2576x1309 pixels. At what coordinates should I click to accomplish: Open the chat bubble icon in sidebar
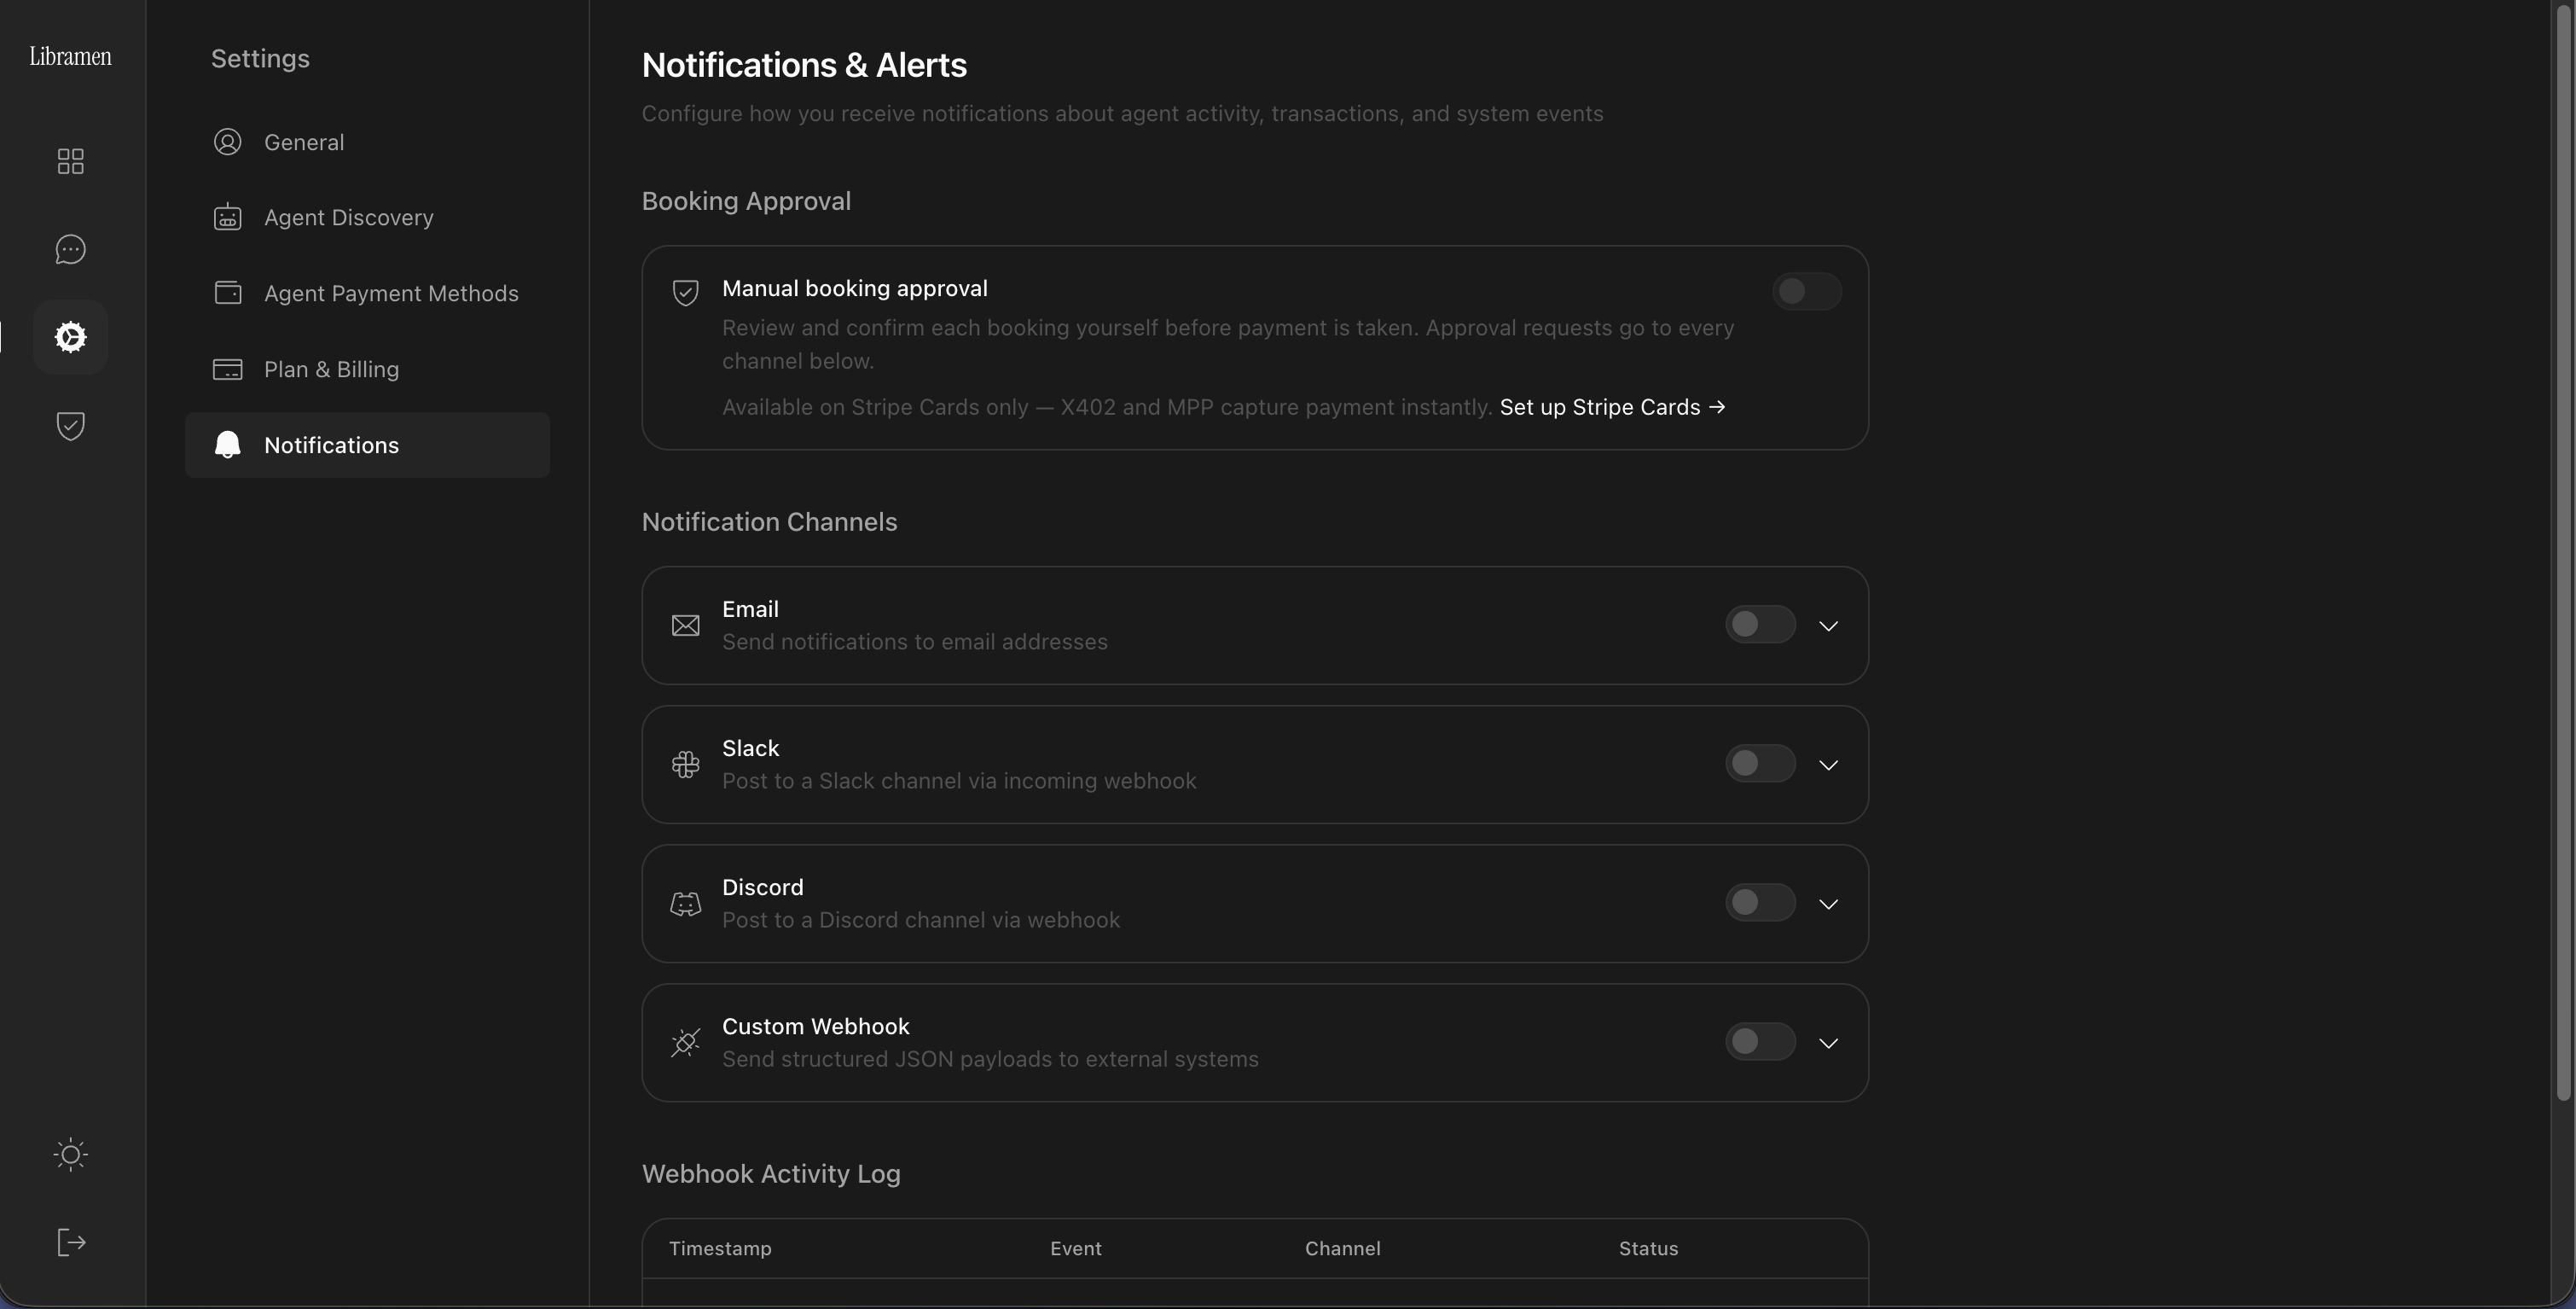click(70, 249)
